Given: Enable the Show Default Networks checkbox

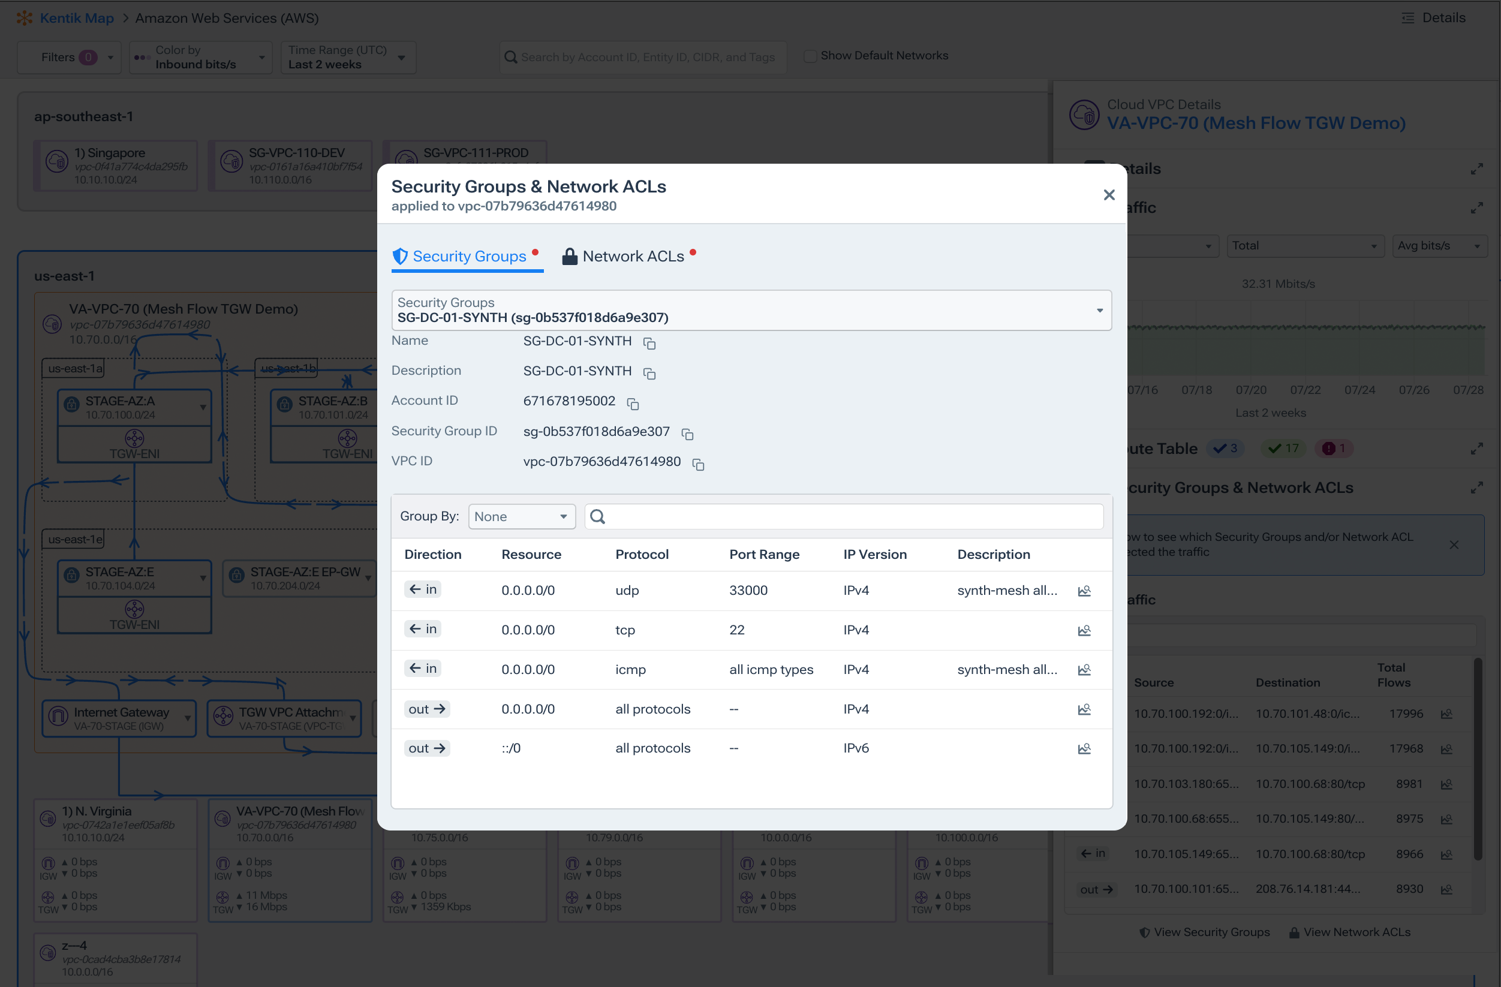Looking at the screenshot, I should point(810,56).
